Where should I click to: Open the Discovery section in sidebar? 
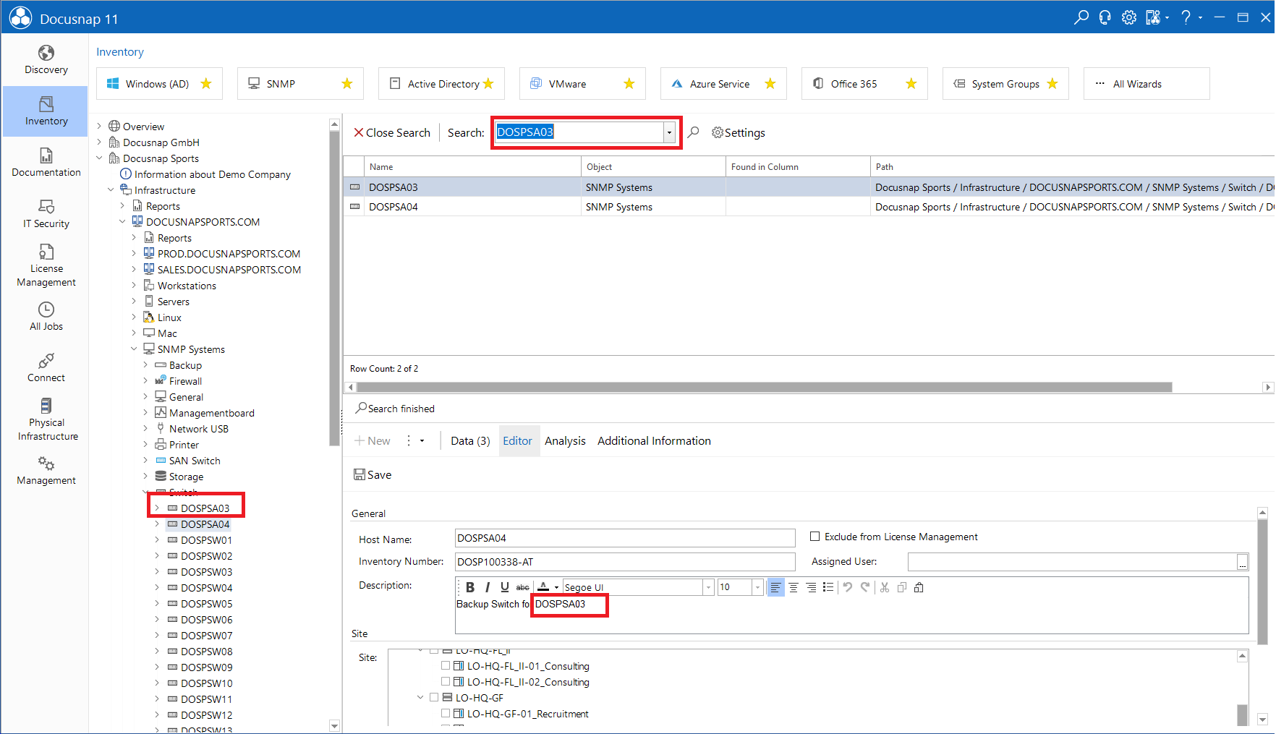tap(46, 60)
